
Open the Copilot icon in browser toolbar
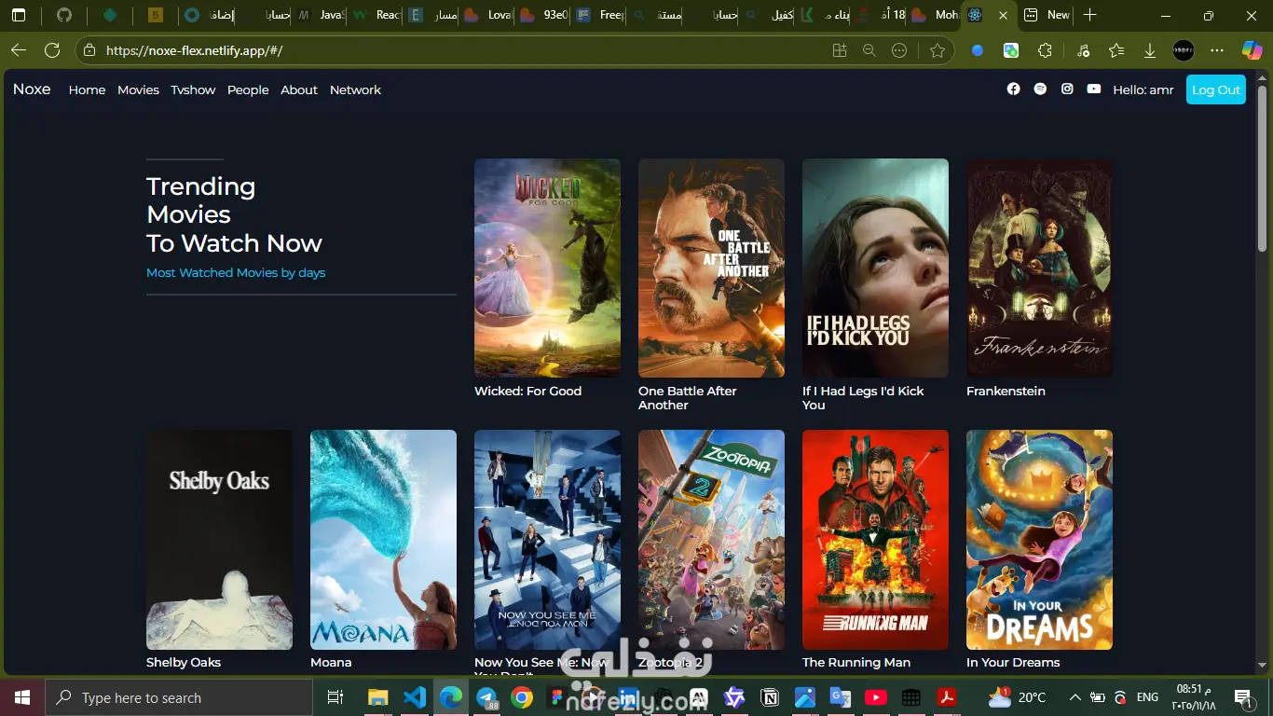coord(1252,50)
